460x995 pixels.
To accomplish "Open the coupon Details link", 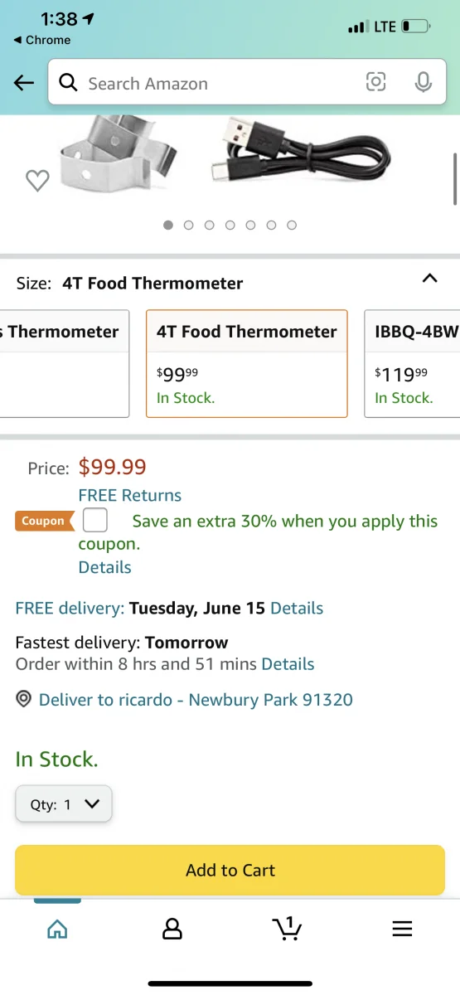I will coord(105,567).
